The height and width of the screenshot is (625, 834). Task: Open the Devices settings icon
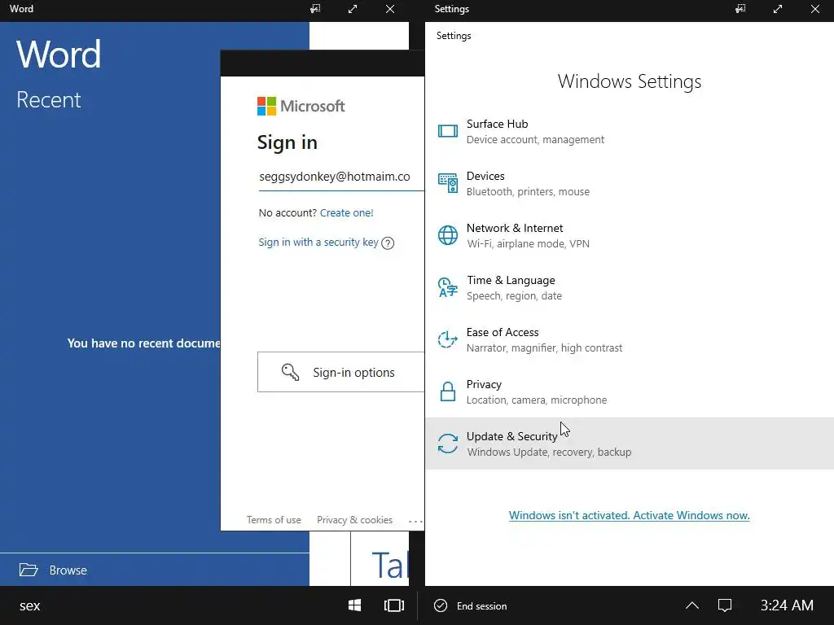click(x=448, y=183)
